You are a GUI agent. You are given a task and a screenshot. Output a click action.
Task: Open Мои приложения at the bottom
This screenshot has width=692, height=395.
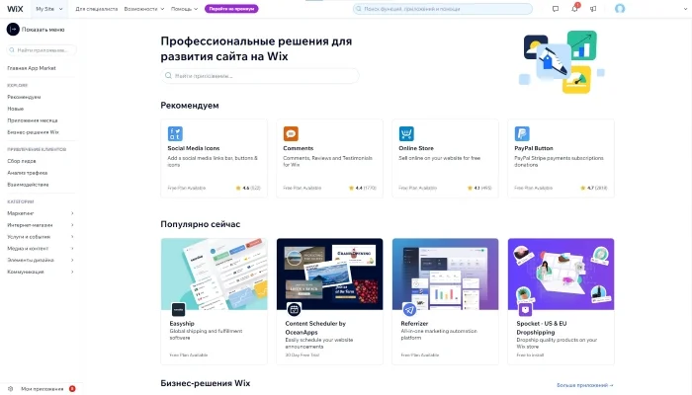[43, 389]
